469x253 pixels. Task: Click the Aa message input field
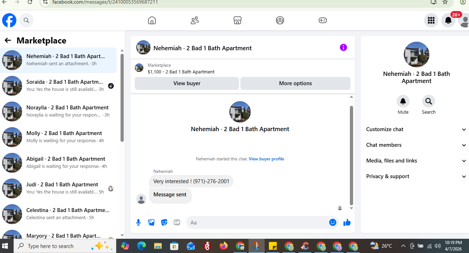point(262,222)
